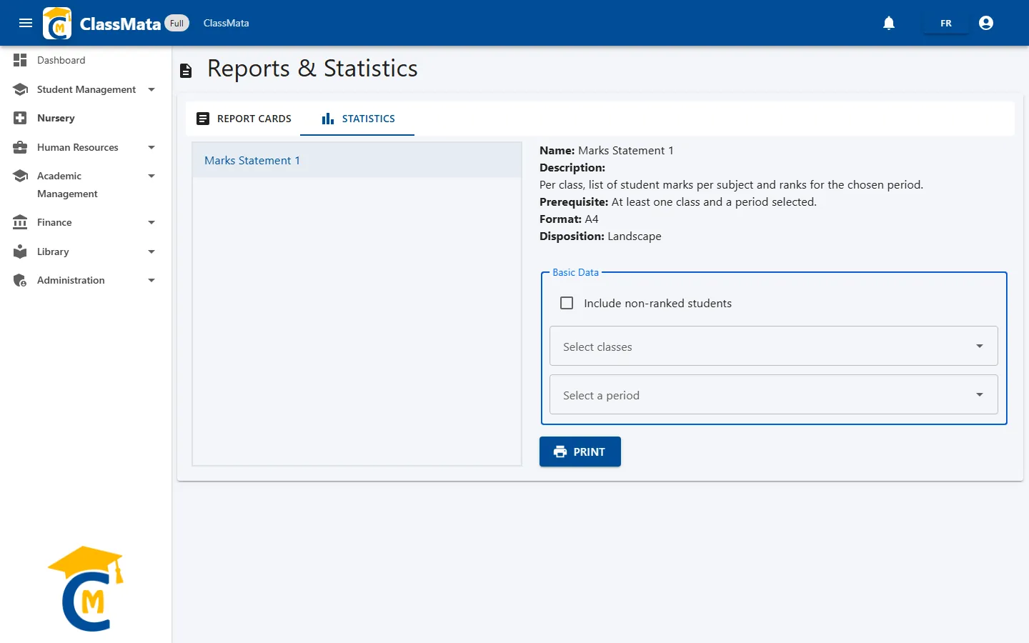1029x643 pixels.
Task: Switch to the Report Cards tab
Action: [244, 119]
